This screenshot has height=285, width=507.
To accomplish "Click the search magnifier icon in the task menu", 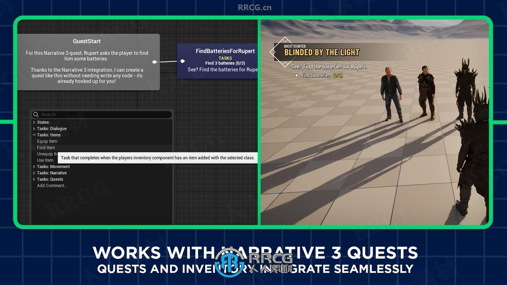I will (x=36, y=114).
